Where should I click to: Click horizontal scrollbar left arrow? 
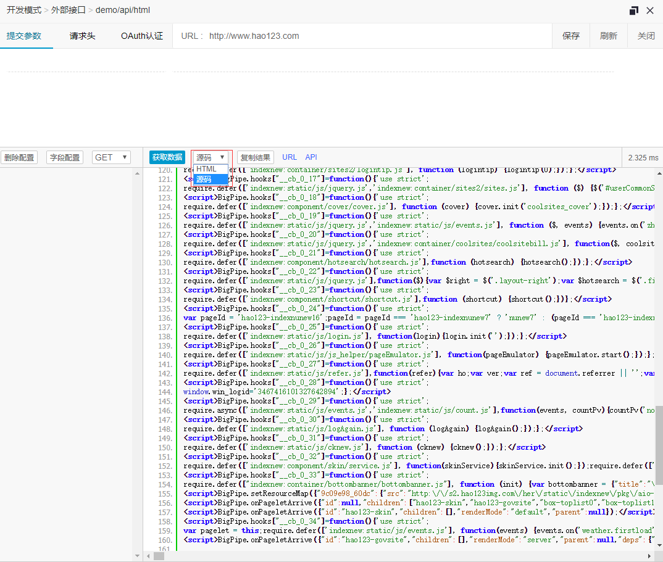(x=148, y=556)
